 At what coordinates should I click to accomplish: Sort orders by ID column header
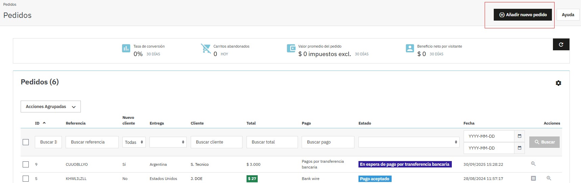coord(38,123)
